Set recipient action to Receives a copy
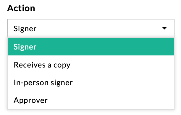The height and width of the screenshot is (115, 181). (91, 65)
